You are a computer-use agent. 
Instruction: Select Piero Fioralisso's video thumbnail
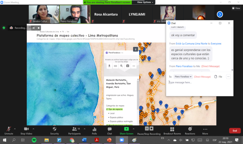pos(75,14)
